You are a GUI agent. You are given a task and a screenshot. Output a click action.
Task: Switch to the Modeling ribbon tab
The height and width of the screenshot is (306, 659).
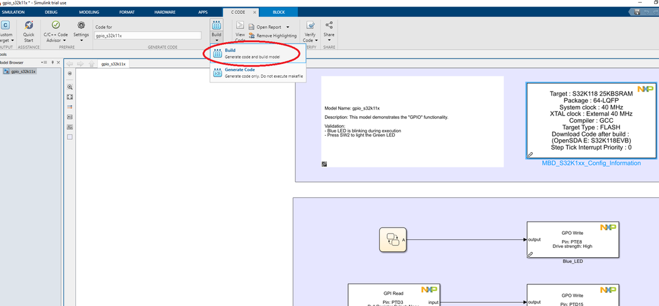(x=89, y=12)
